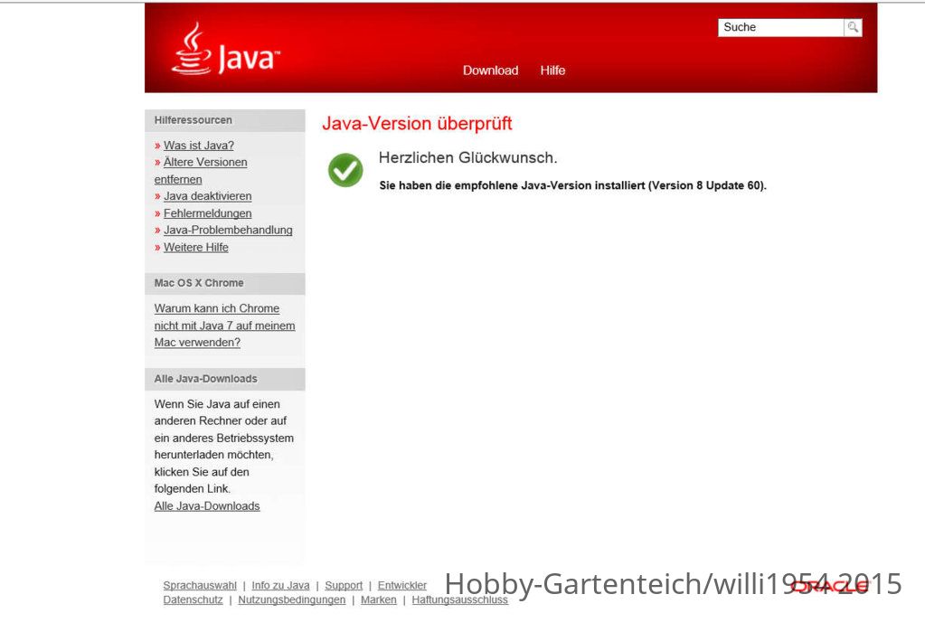Click the 'Java-Version überprüft' heading
This screenshot has height=632, width=925.
point(417,123)
